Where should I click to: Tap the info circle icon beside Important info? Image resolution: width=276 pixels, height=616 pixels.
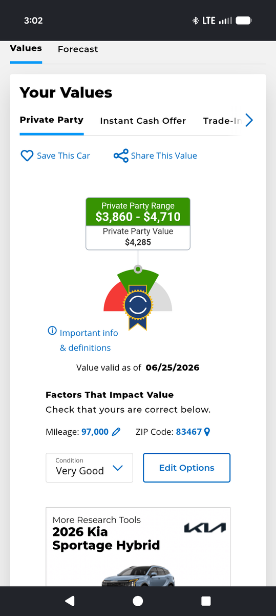click(52, 331)
